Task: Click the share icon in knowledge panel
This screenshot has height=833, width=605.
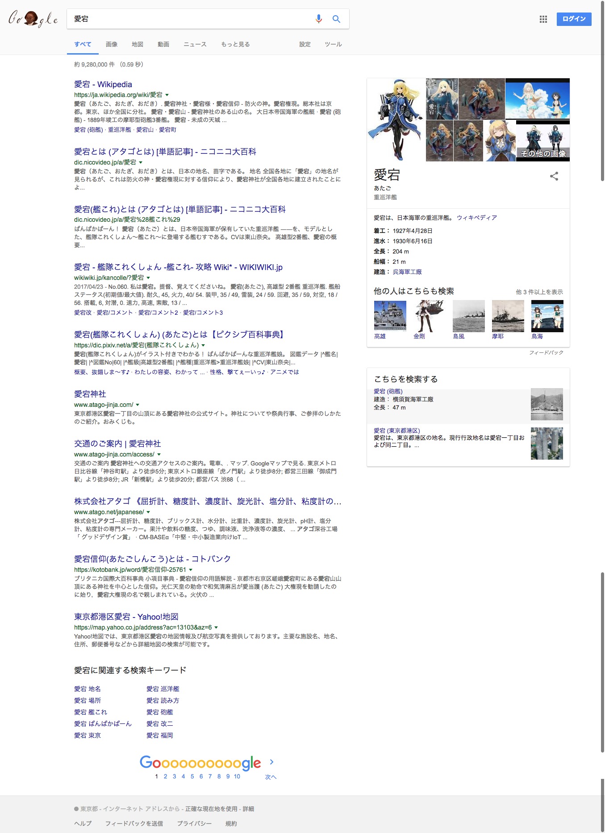Action: [554, 176]
